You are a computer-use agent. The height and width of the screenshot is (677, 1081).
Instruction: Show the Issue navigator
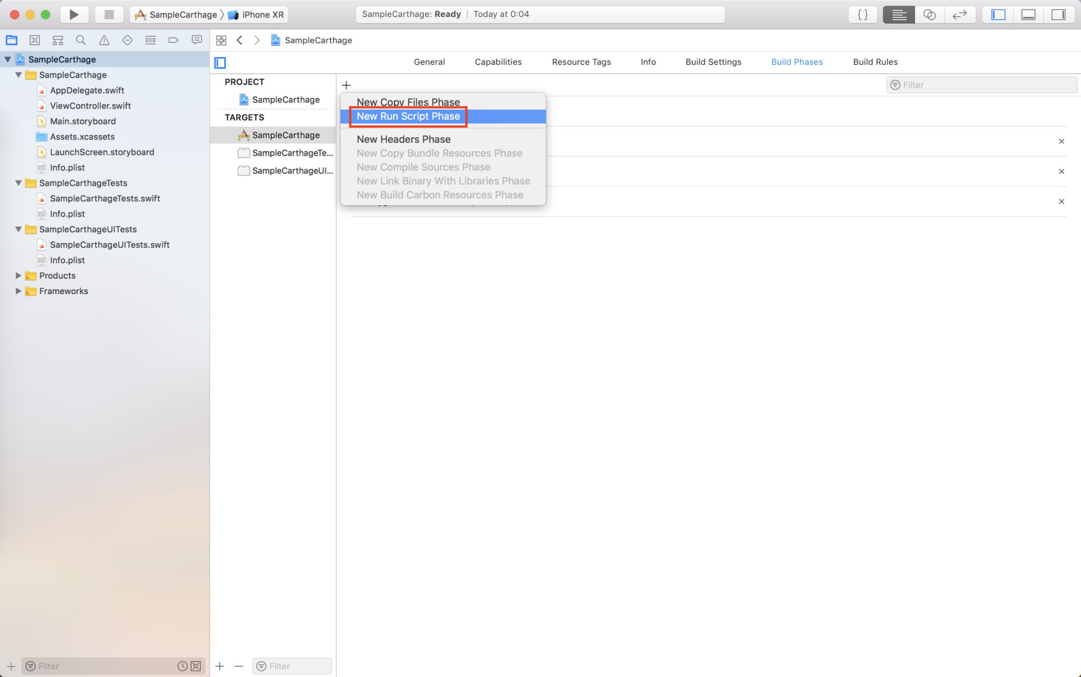[104, 40]
